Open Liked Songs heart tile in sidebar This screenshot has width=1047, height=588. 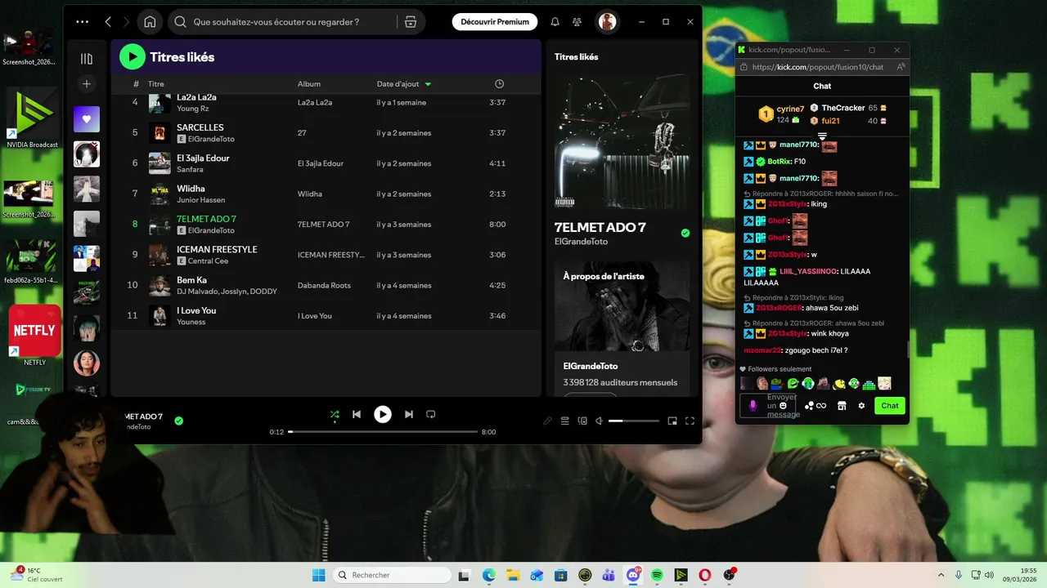click(x=87, y=119)
